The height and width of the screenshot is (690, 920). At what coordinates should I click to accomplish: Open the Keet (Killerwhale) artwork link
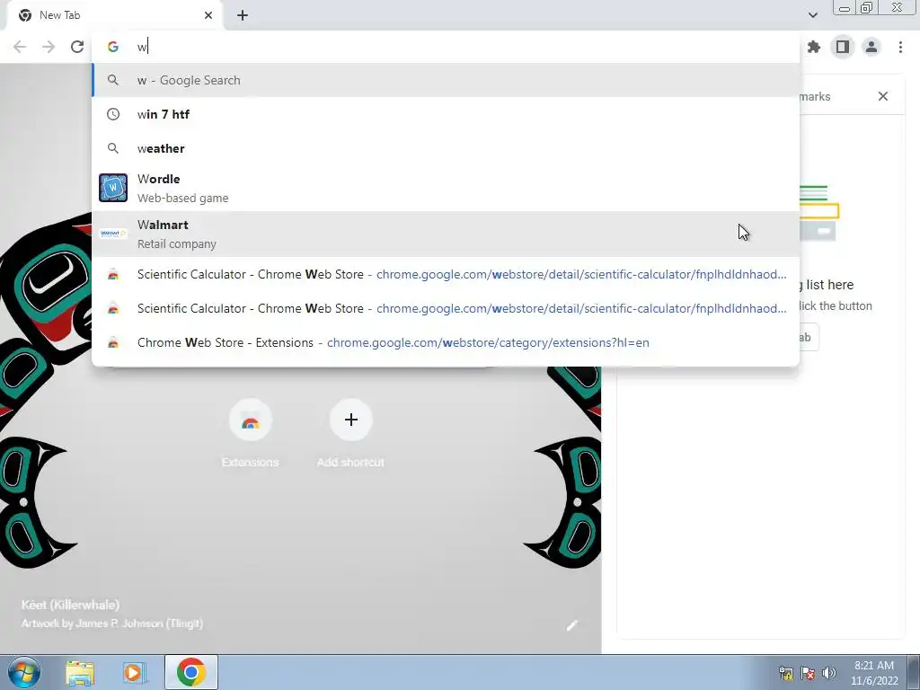coord(70,605)
